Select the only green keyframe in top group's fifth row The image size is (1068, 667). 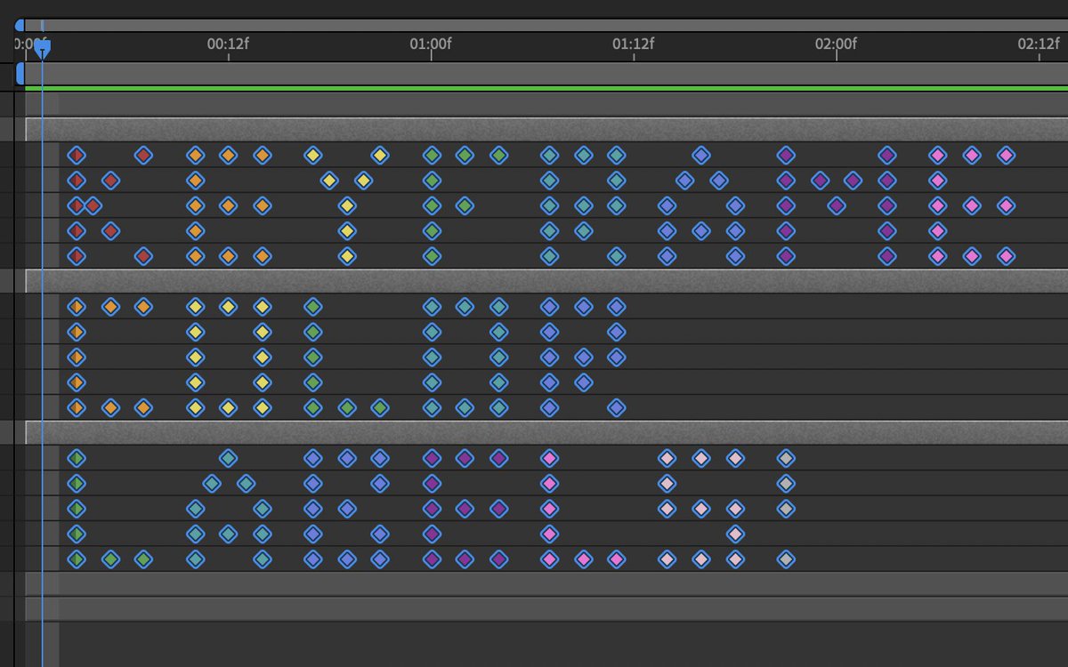pos(432,256)
